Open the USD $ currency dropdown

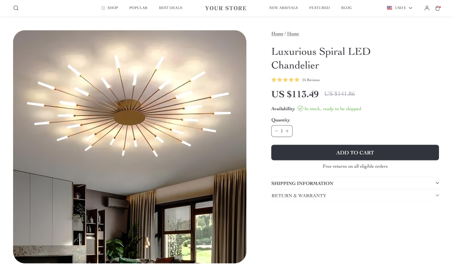pos(400,8)
